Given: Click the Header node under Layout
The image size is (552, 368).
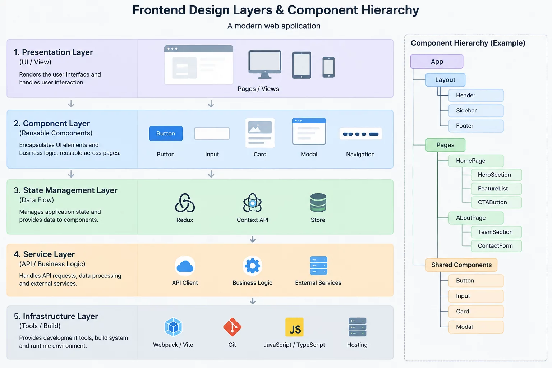Looking at the screenshot, I should [476, 96].
